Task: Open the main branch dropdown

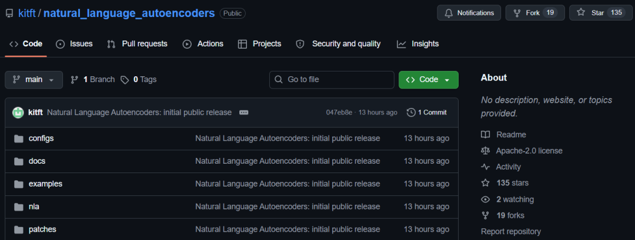Action: (x=34, y=80)
